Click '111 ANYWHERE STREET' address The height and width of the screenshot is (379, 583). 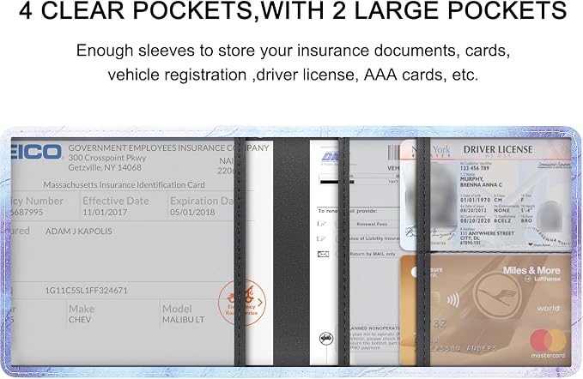tap(487, 233)
